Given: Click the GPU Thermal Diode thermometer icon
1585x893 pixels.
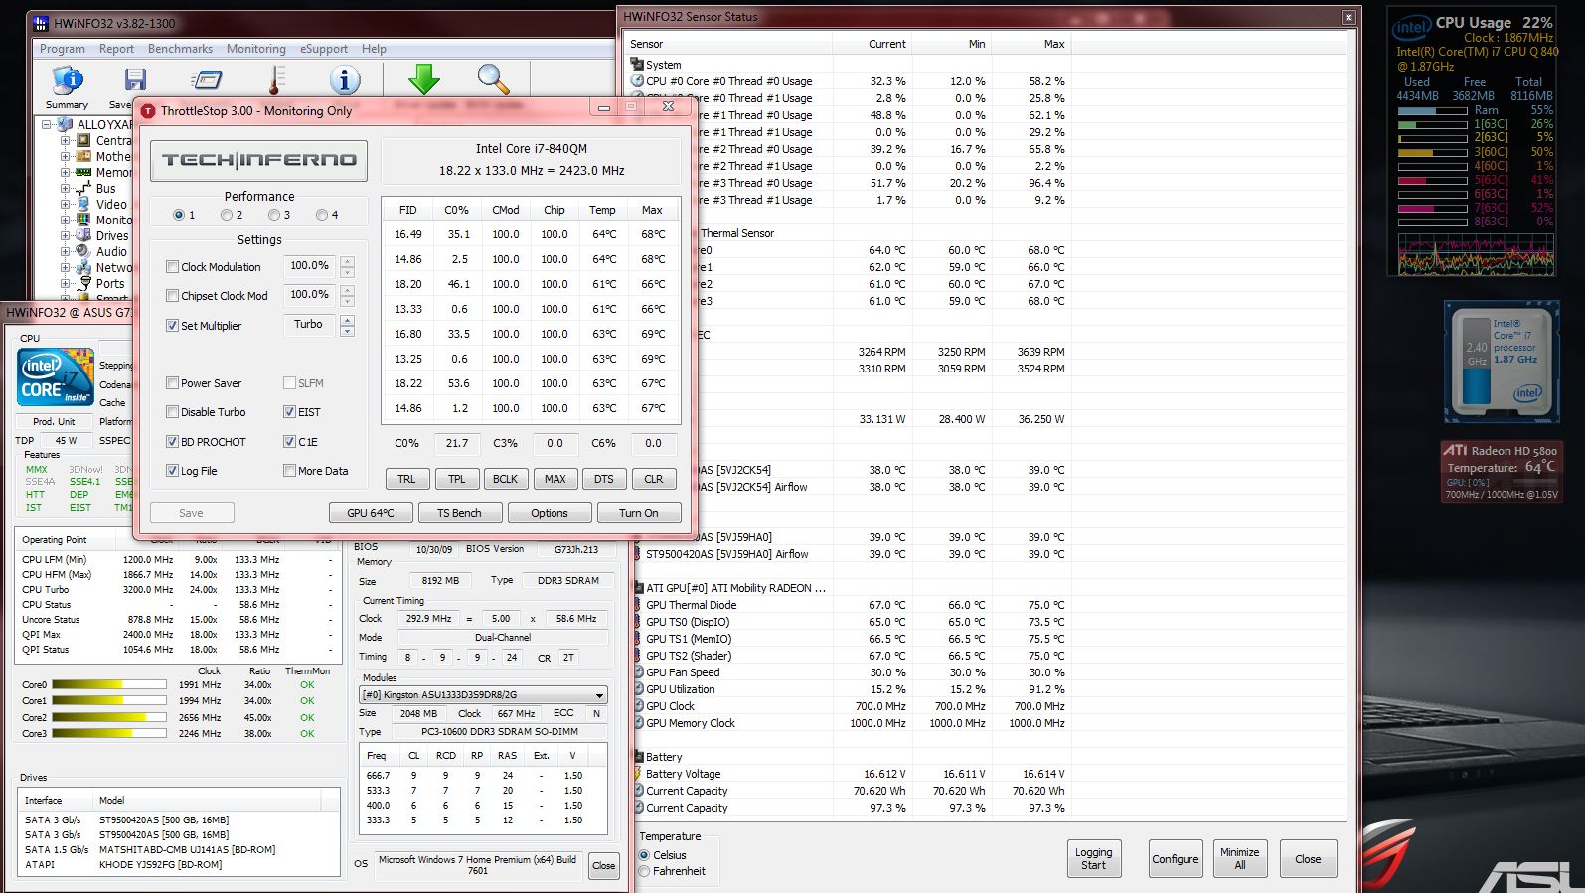Looking at the screenshot, I should click(x=638, y=604).
